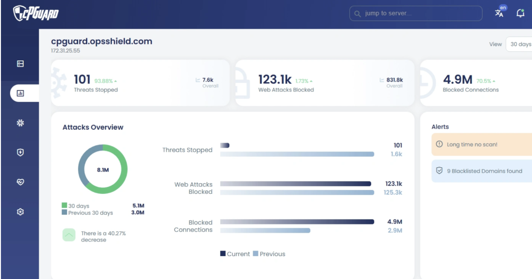This screenshot has height=279, width=532.
Task: Click the Web Attacks Blocked previous bar
Action: (x=297, y=192)
